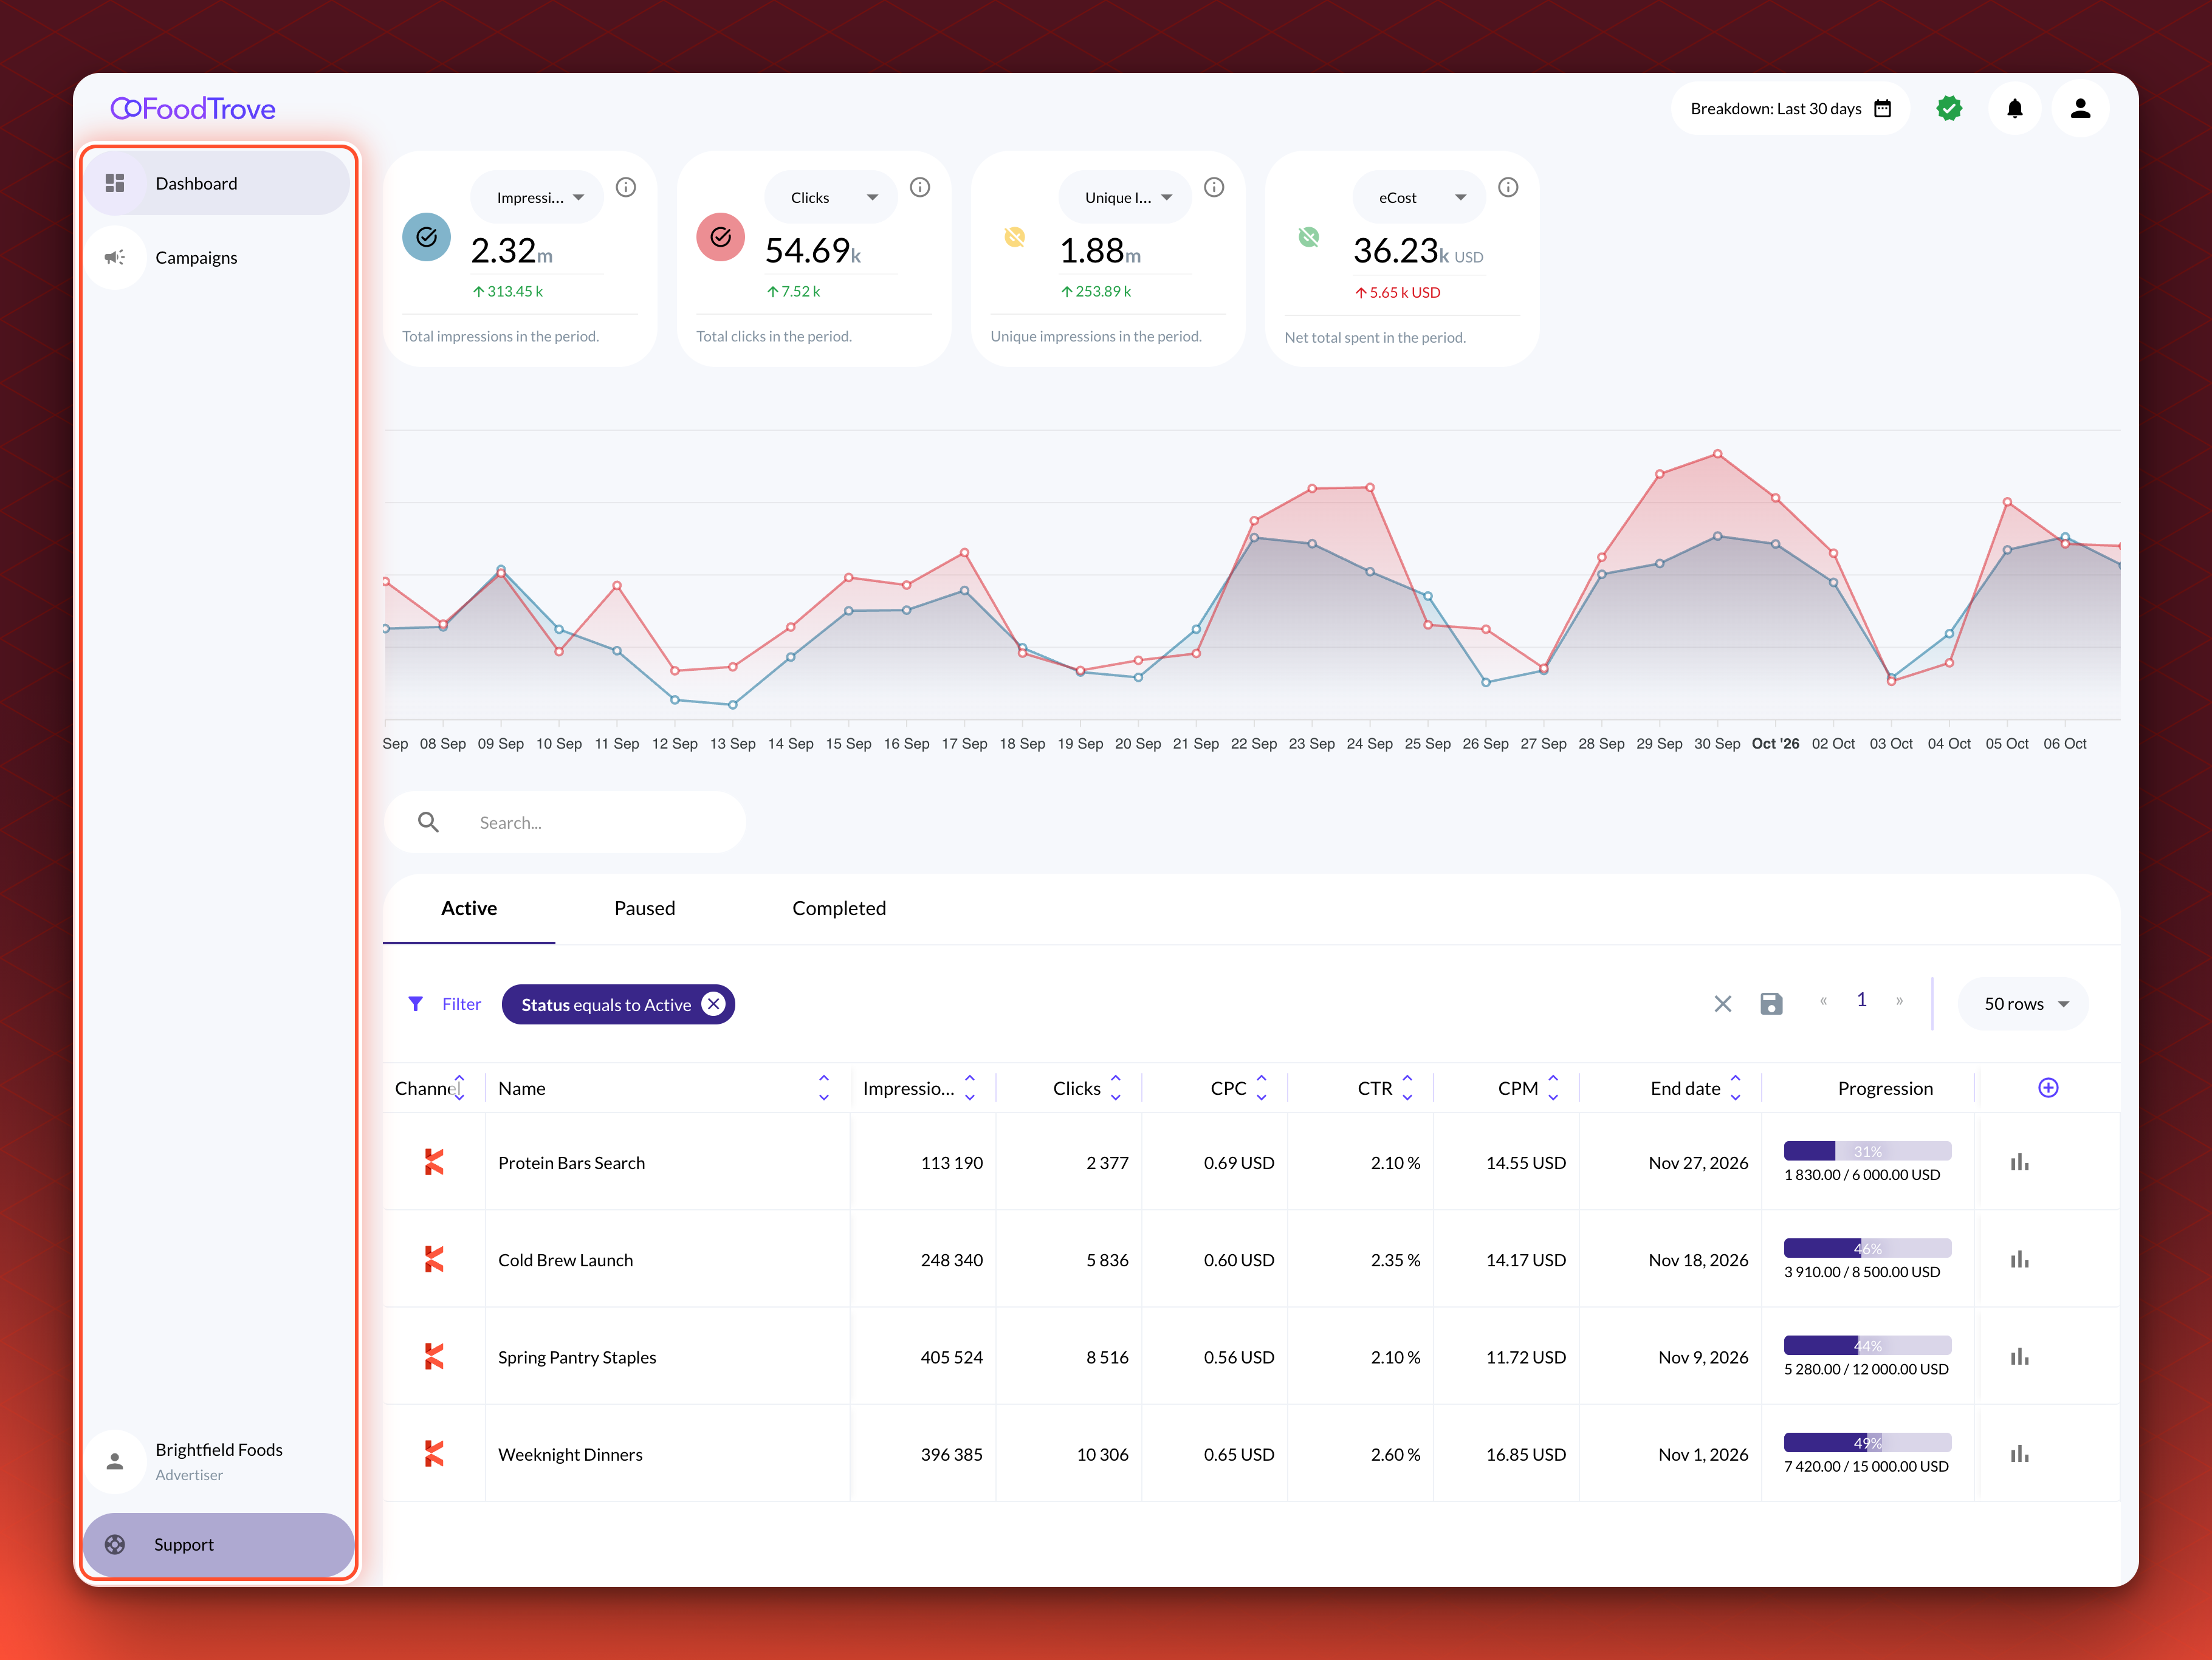Add a table column with plus icon
The height and width of the screenshot is (1660, 2212).
[x=2048, y=1088]
